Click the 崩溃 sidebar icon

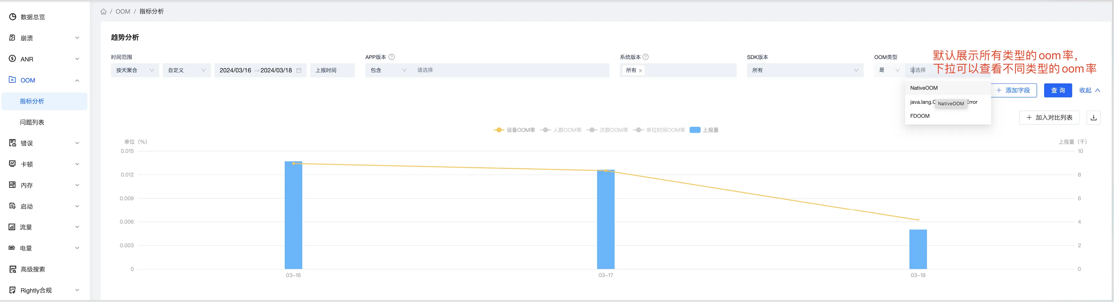13,38
